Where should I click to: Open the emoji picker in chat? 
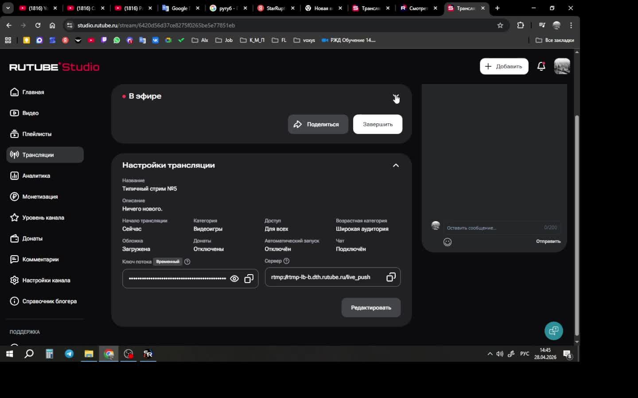tap(447, 242)
